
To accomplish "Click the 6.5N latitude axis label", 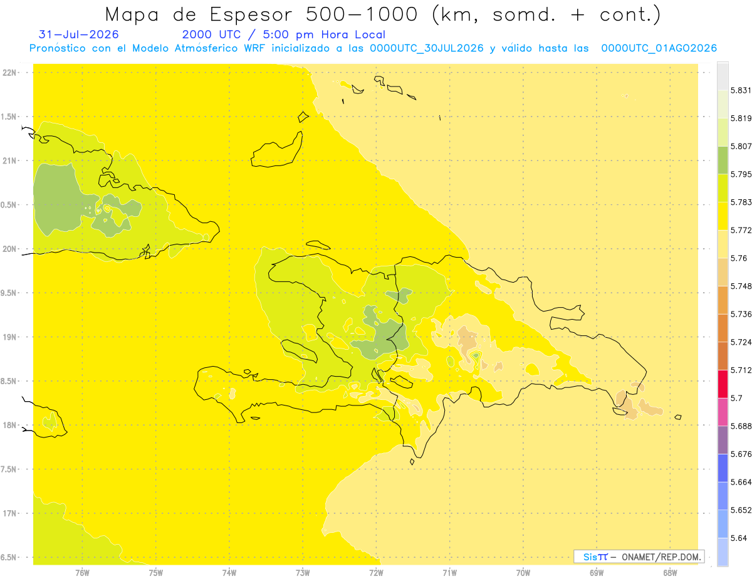I will (x=9, y=558).
